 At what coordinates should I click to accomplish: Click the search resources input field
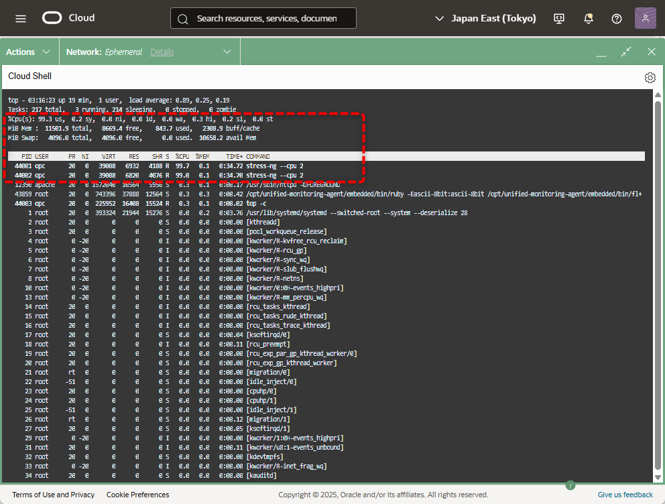click(266, 19)
